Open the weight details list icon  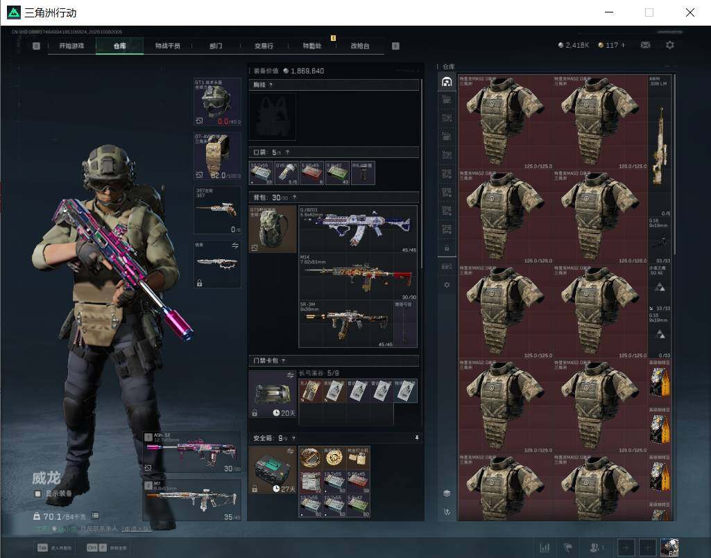(95, 516)
